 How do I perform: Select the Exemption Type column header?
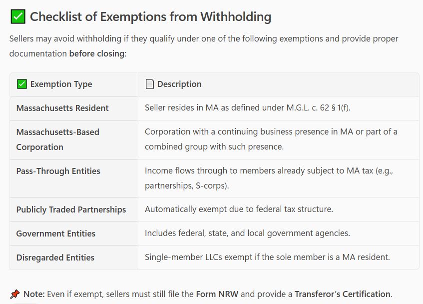point(61,84)
